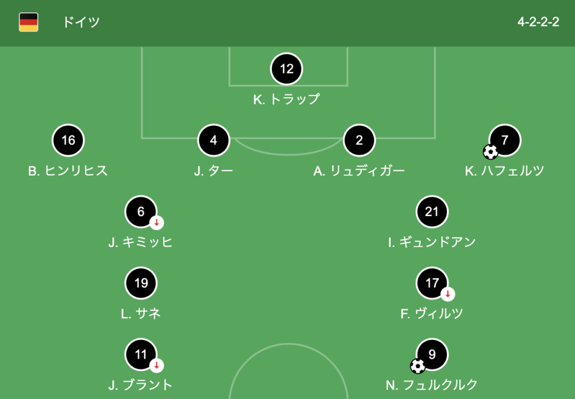
Task: Open the N. フュルクルク player name
Action: [x=432, y=385]
